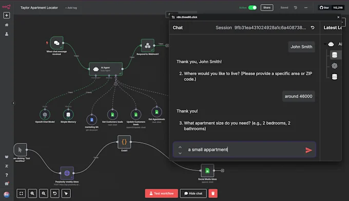
Task: Select the Perplexity weekly ideas node
Action: [67, 173]
